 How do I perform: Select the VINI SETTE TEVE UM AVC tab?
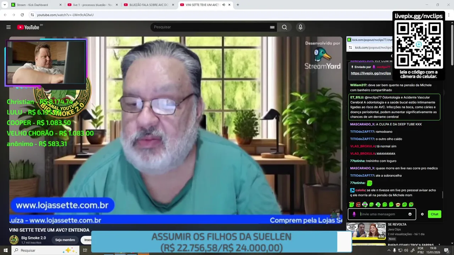tap(202, 5)
